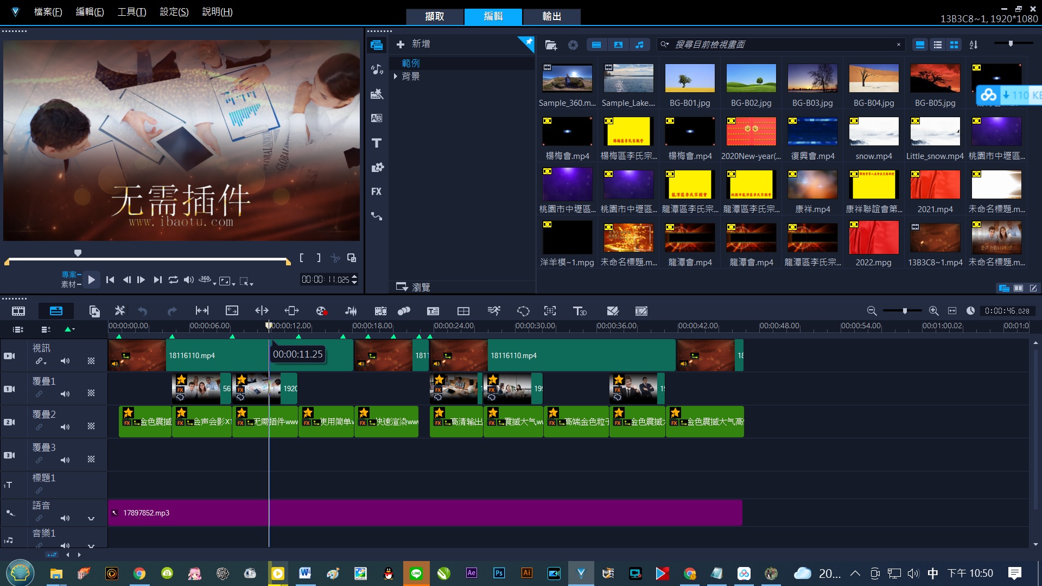Adjust the library thumbnail size slider
Screen dimensions: 1042x586
coord(1011,43)
